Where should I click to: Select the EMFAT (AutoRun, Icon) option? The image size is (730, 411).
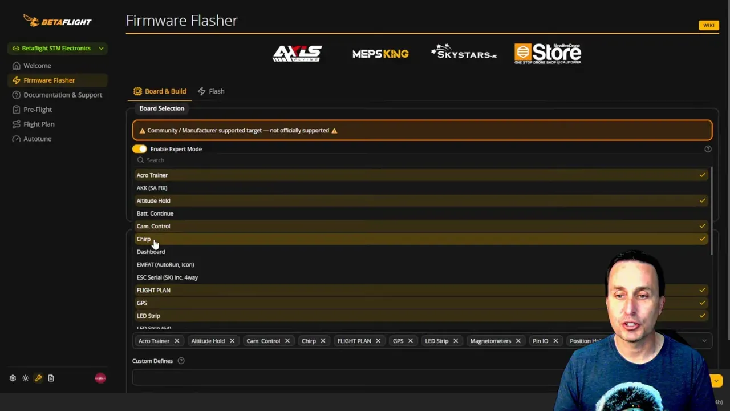pos(422,264)
